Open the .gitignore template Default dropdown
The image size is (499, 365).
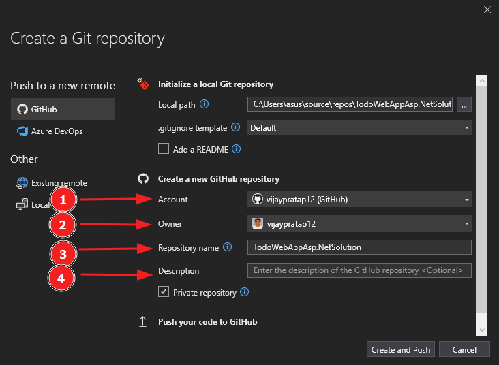click(359, 128)
